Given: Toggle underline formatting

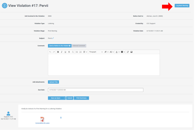Looking at the screenshot, I should pos(65,52).
